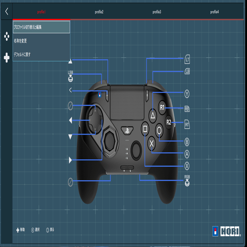The height and width of the screenshot is (247, 247).
Task: Click the HORI logo
Action: (226, 231)
